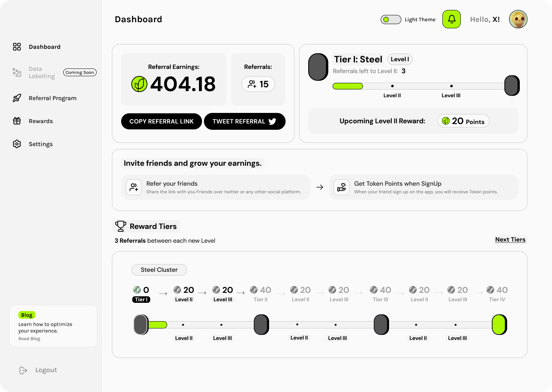This screenshot has width=552, height=392.
Task: Open notifications via the bell icon
Action: click(x=451, y=19)
